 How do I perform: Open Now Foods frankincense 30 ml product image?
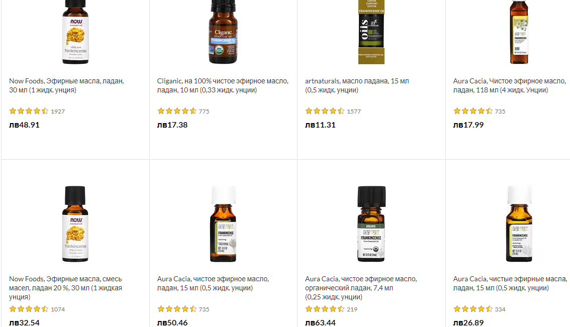tap(75, 32)
